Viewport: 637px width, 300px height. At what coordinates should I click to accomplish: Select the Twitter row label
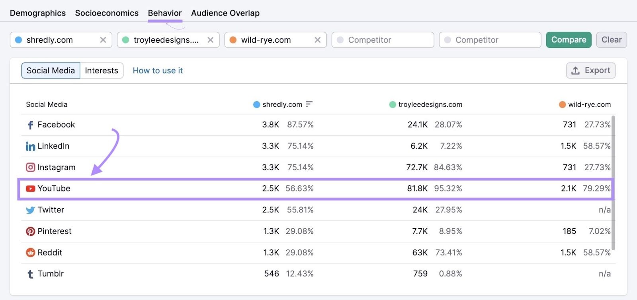point(51,210)
